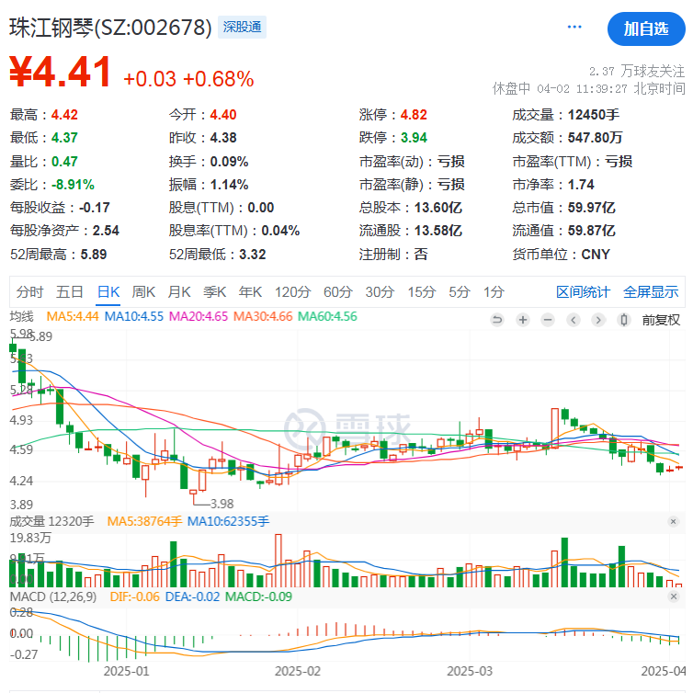The width and height of the screenshot is (693, 693).
Task: Open the three-dot more options menu
Action: (x=574, y=28)
